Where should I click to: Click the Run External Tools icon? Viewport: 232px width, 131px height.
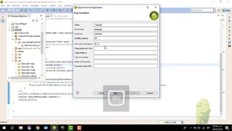click(60, 10)
